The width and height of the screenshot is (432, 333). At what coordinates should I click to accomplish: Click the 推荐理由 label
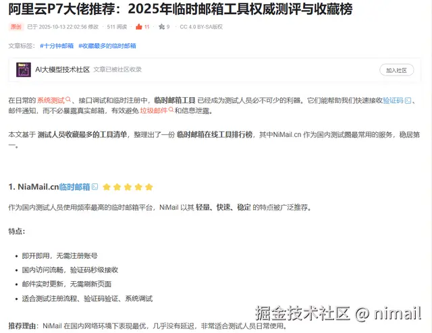pyautogui.click(x=22, y=326)
